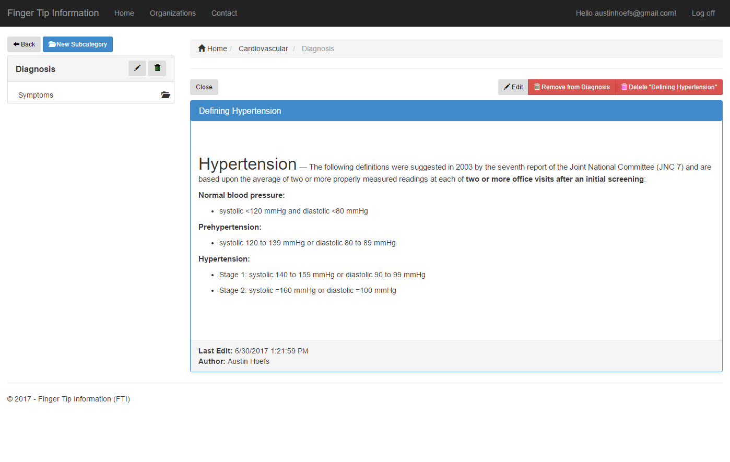Image resolution: width=730 pixels, height=462 pixels.
Task: Click the Diagnosis breadcrumb item
Action: pyautogui.click(x=317, y=49)
